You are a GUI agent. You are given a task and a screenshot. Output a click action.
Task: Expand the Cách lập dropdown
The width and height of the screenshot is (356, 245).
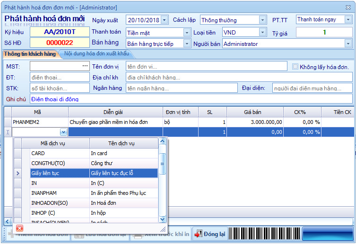point(262,20)
